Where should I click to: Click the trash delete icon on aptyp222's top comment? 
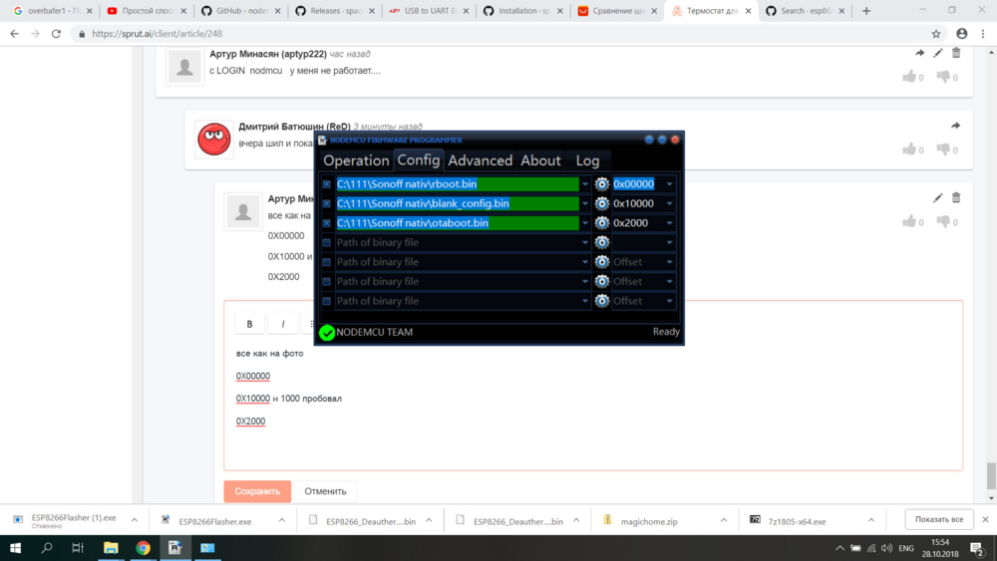[x=956, y=54]
